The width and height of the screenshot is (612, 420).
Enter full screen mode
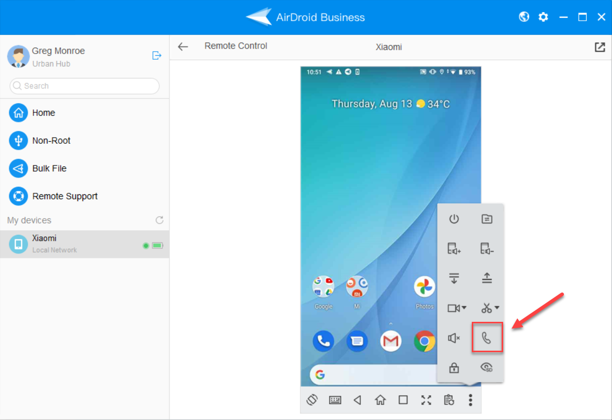coord(426,400)
